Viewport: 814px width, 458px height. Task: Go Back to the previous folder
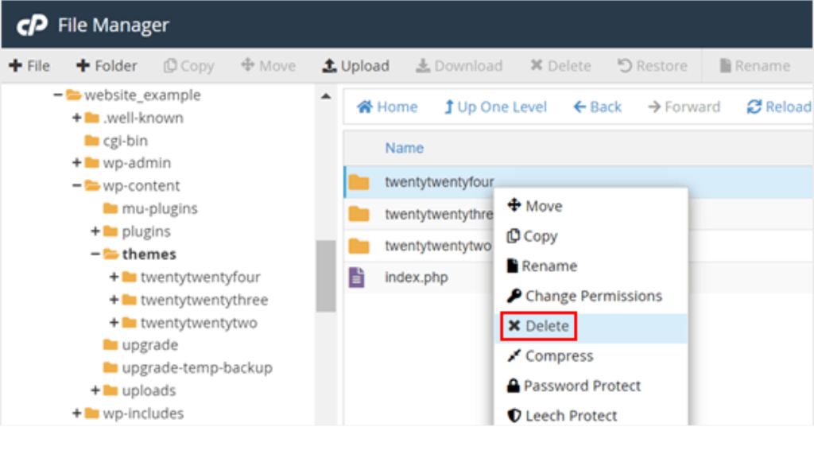pos(597,107)
